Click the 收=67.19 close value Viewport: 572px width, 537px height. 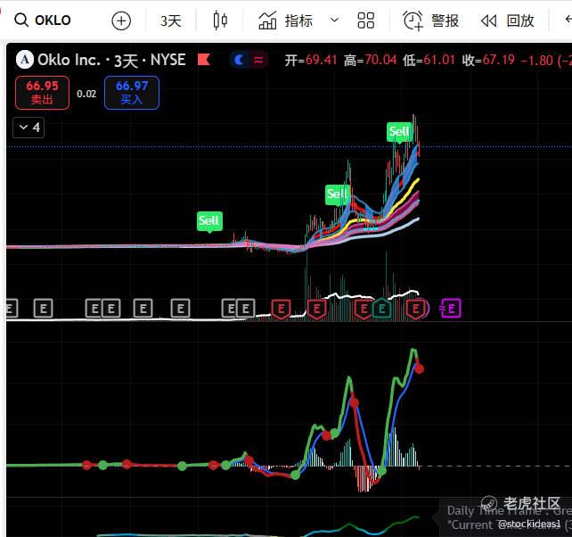click(488, 60)
